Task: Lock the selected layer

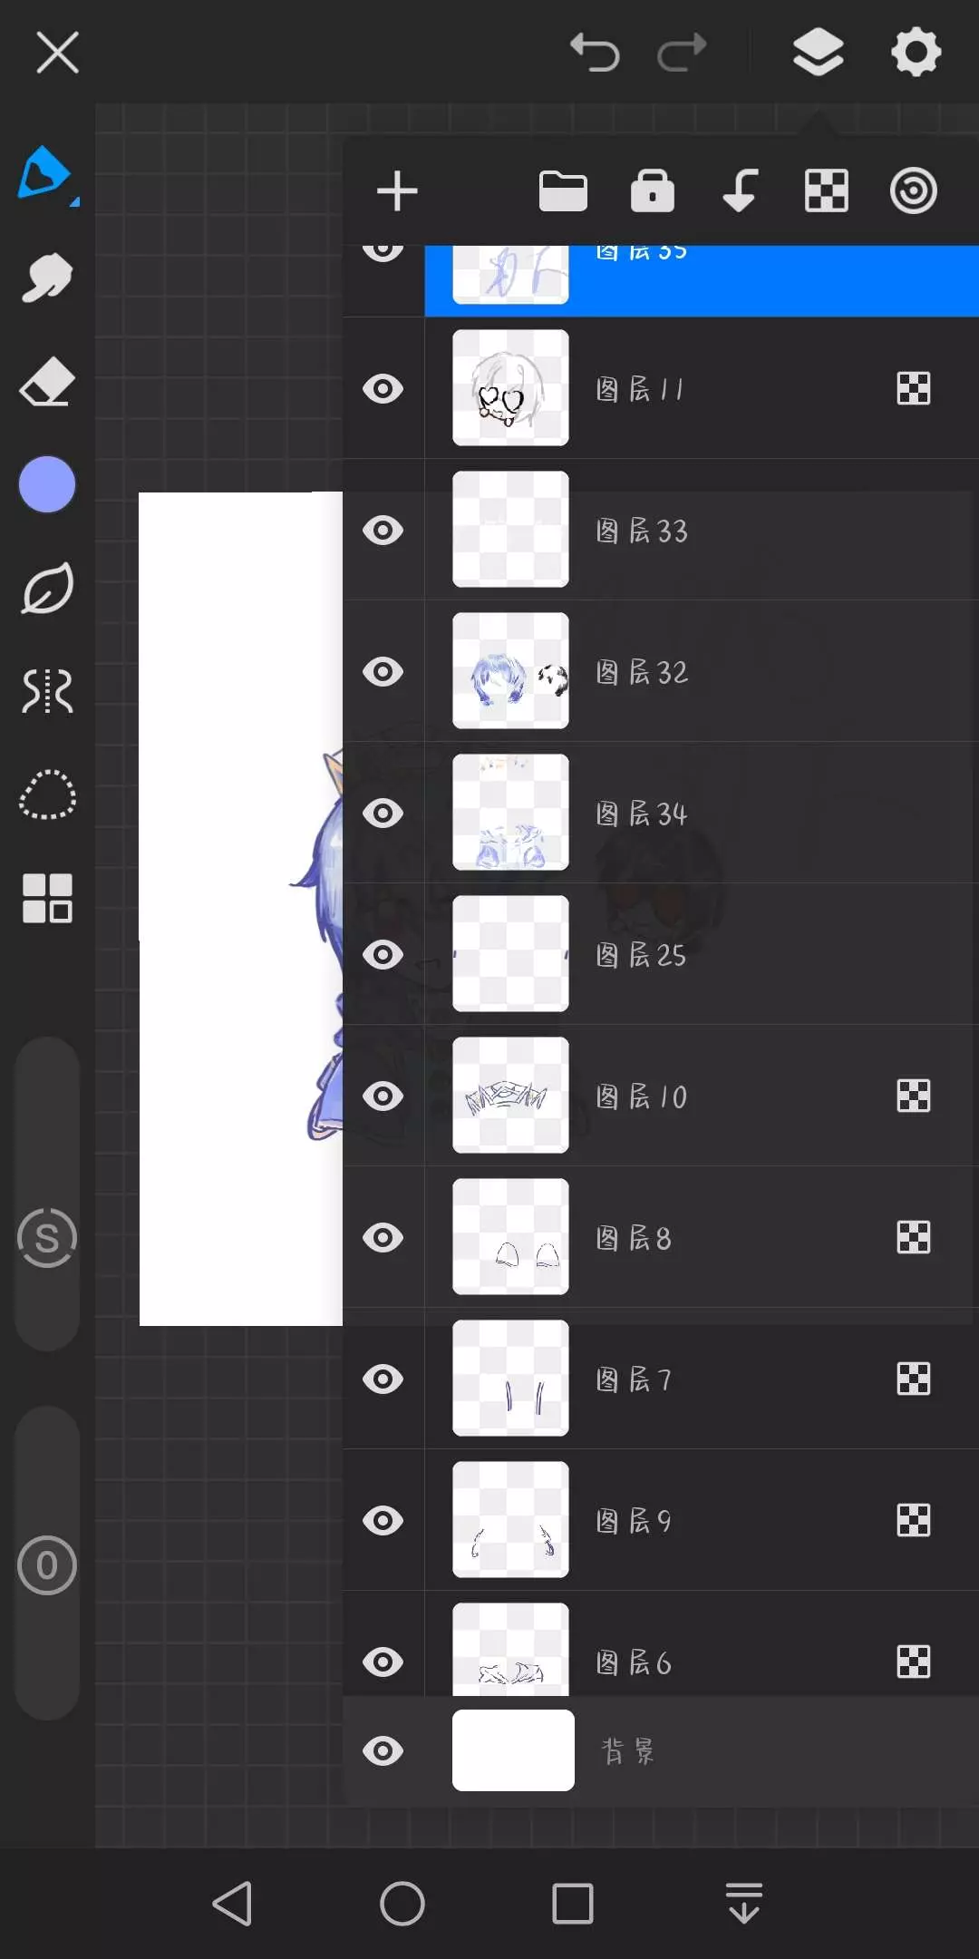Action: [653, 191]
